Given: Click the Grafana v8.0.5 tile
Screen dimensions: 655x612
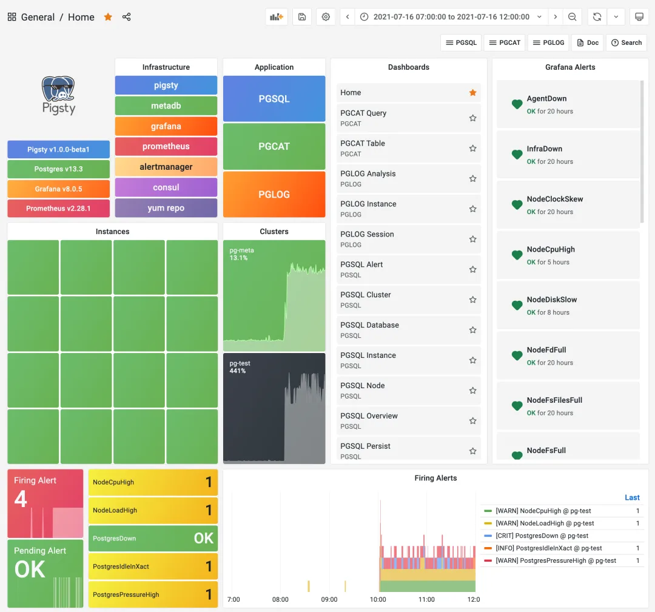Looking at the screenshot, I should (x=58, y=189).
